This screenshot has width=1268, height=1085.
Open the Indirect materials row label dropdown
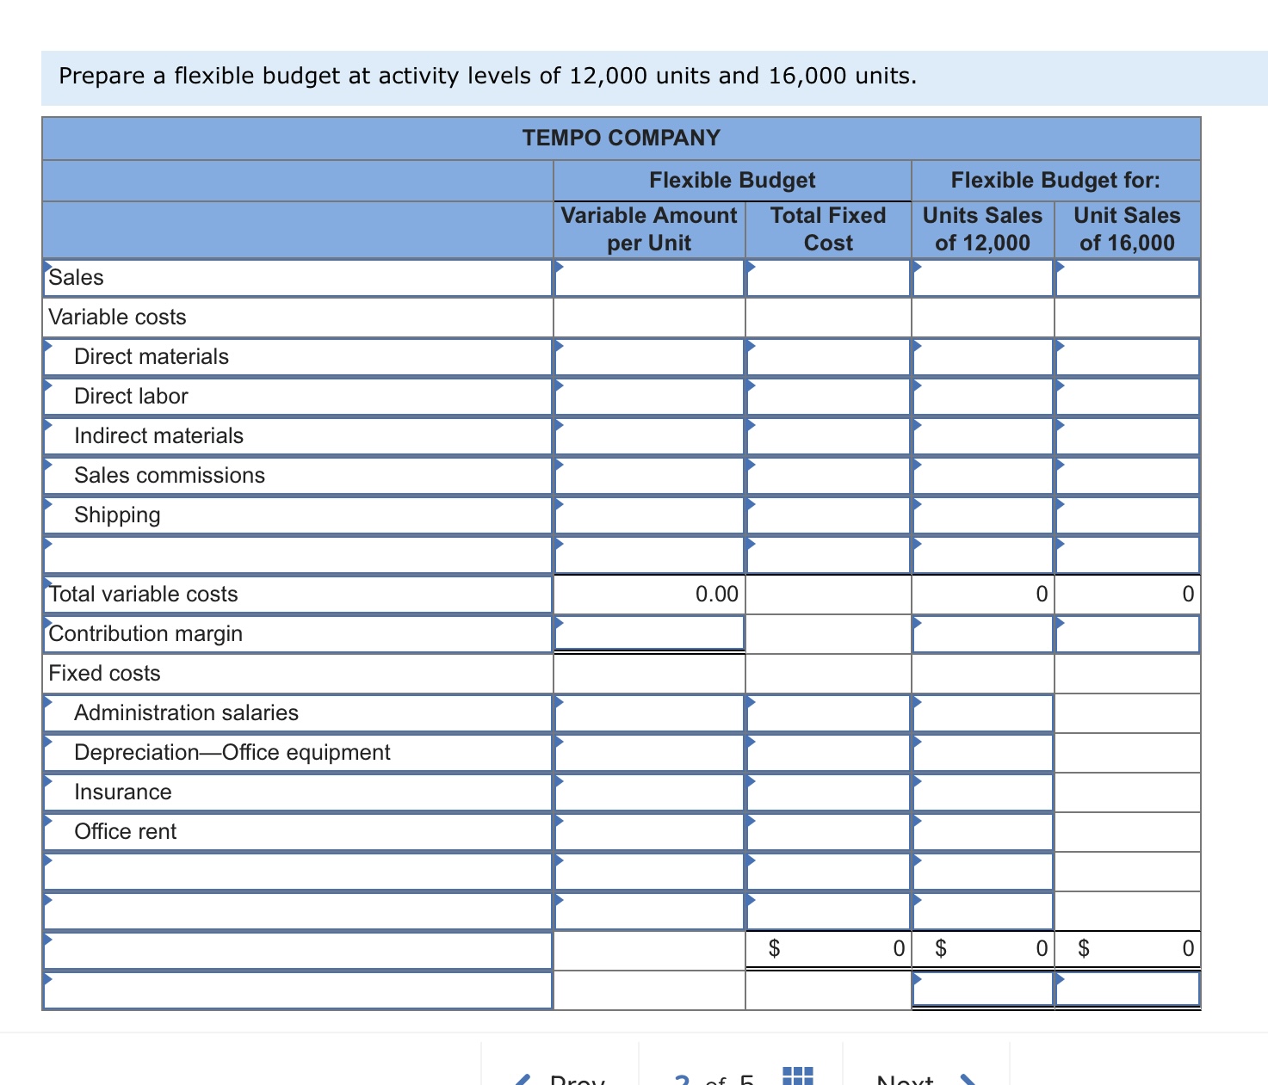point(297,436)
